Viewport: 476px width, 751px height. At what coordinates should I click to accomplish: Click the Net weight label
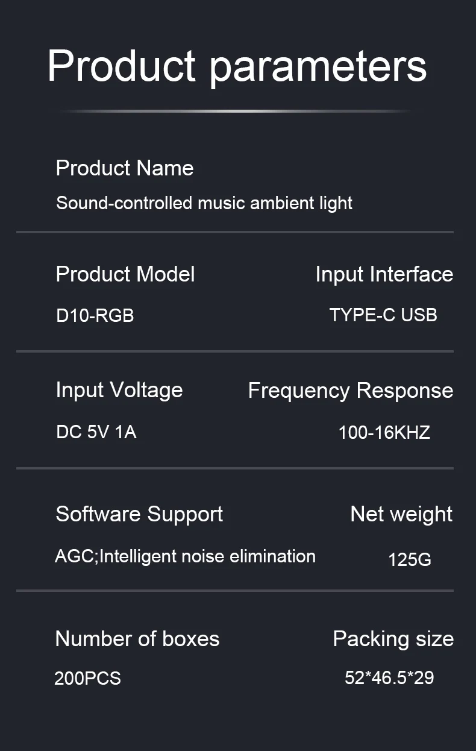(401, 514)
